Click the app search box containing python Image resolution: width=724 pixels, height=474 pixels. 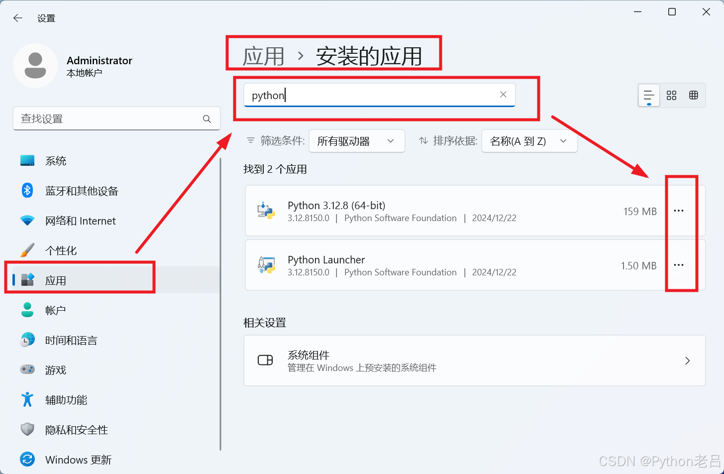(379, 95)
